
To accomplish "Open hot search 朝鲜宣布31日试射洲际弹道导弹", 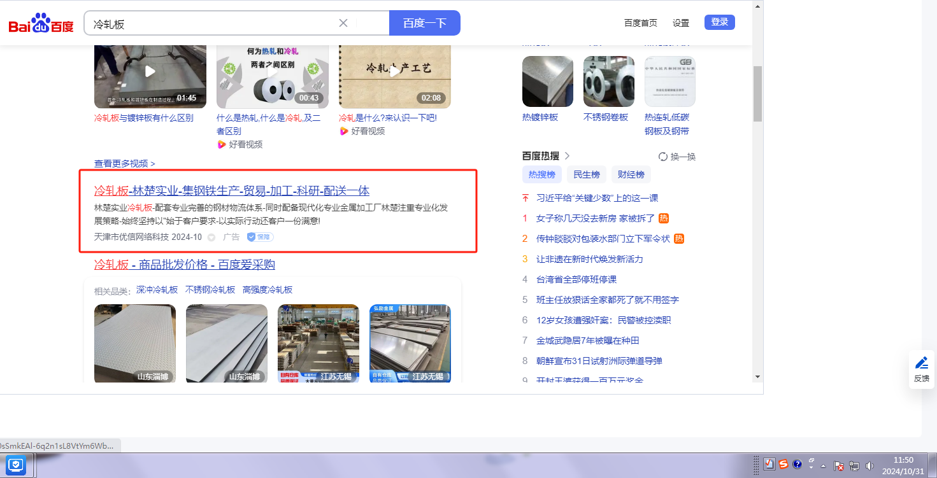I will [599, 361].
